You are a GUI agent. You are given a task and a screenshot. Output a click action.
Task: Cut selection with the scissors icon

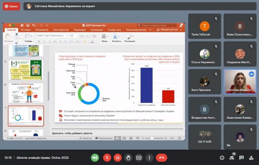click(17, 34)
